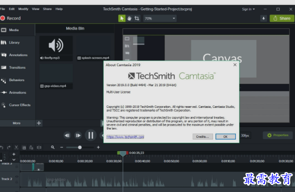Click the Redo icon
This screenshot has height=192, width=295.
point(9,147)
